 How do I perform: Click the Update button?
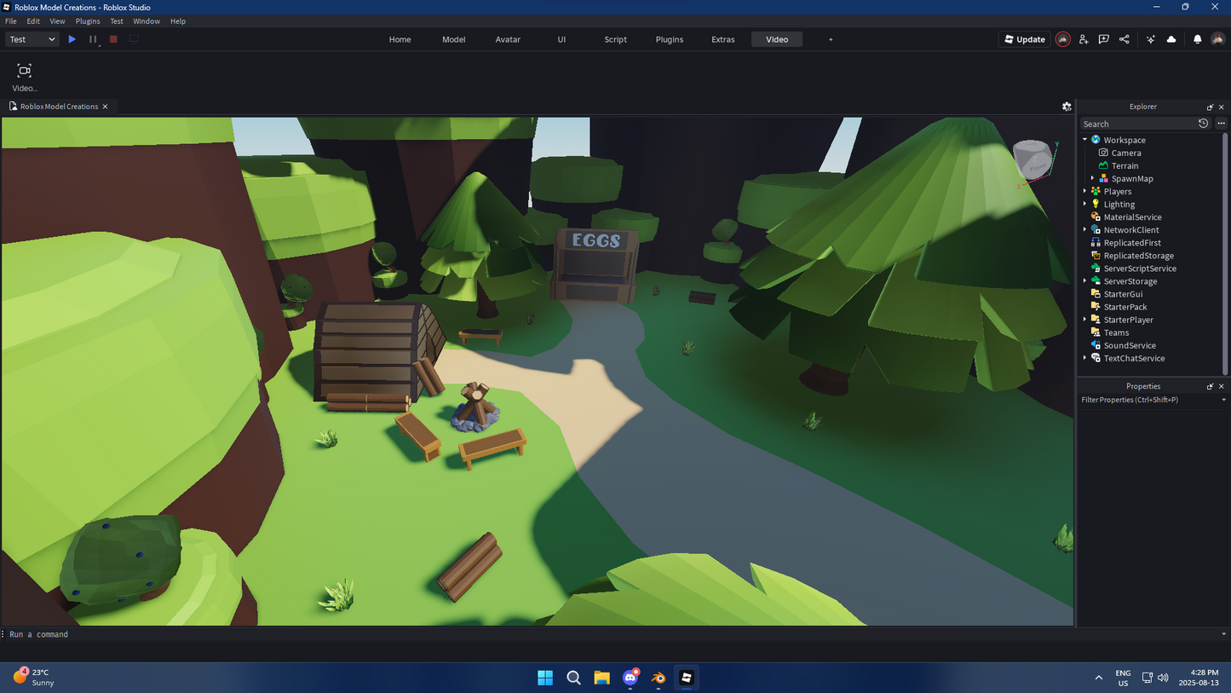click(x=1024, y=39)
